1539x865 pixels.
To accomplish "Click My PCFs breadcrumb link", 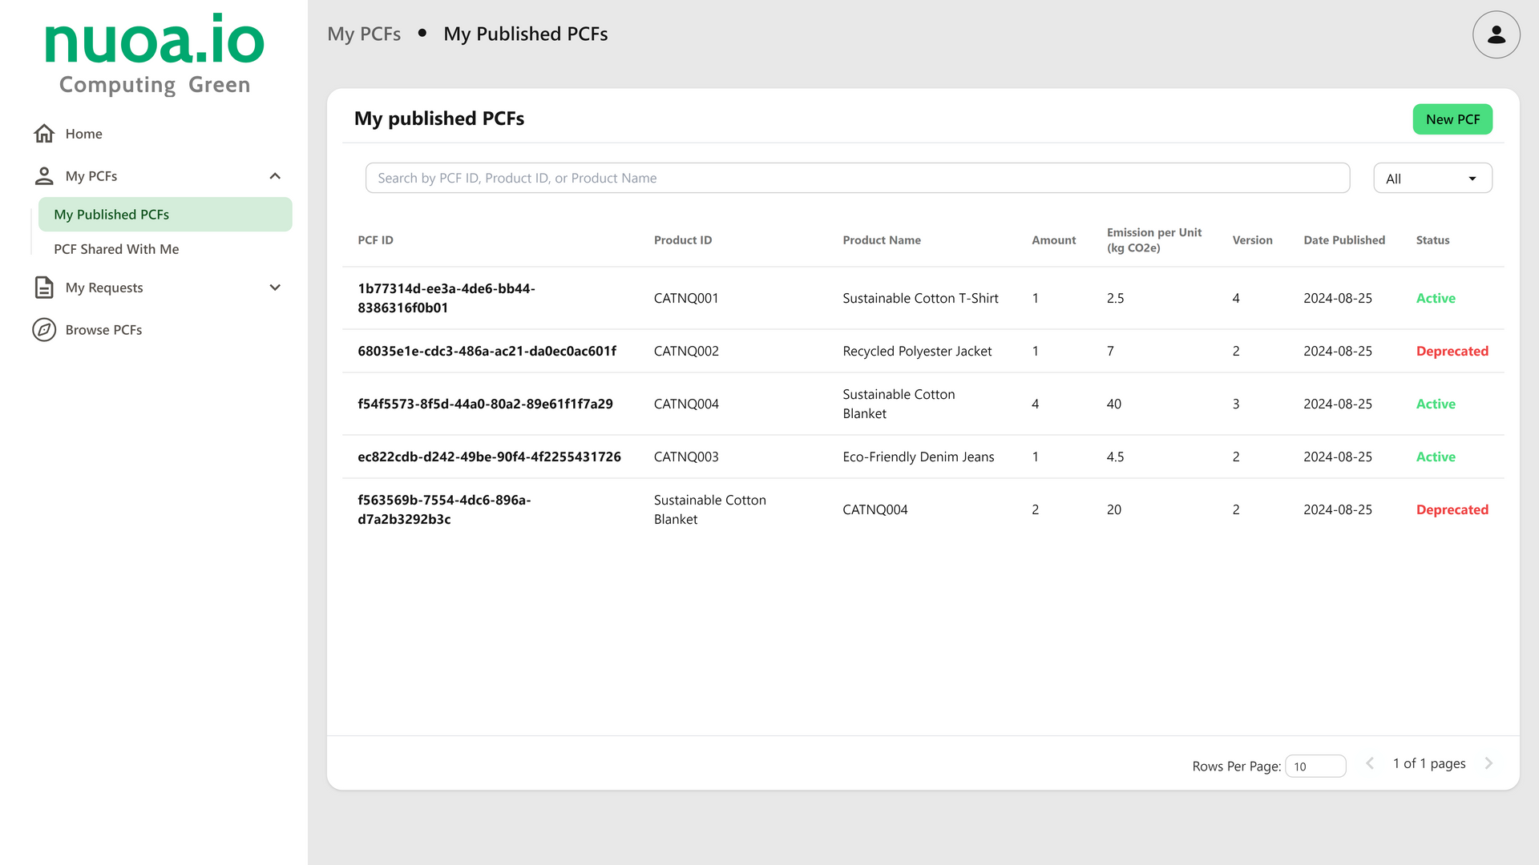I will (x=364, y=34).
